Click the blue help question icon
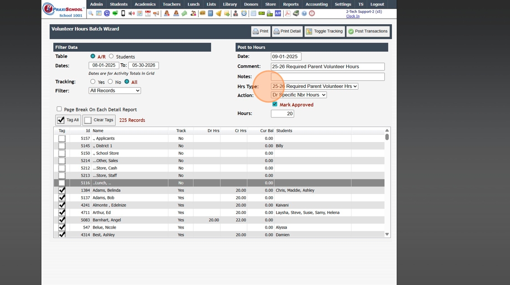Viewport: 510px width, 285px height. point(304,13)
